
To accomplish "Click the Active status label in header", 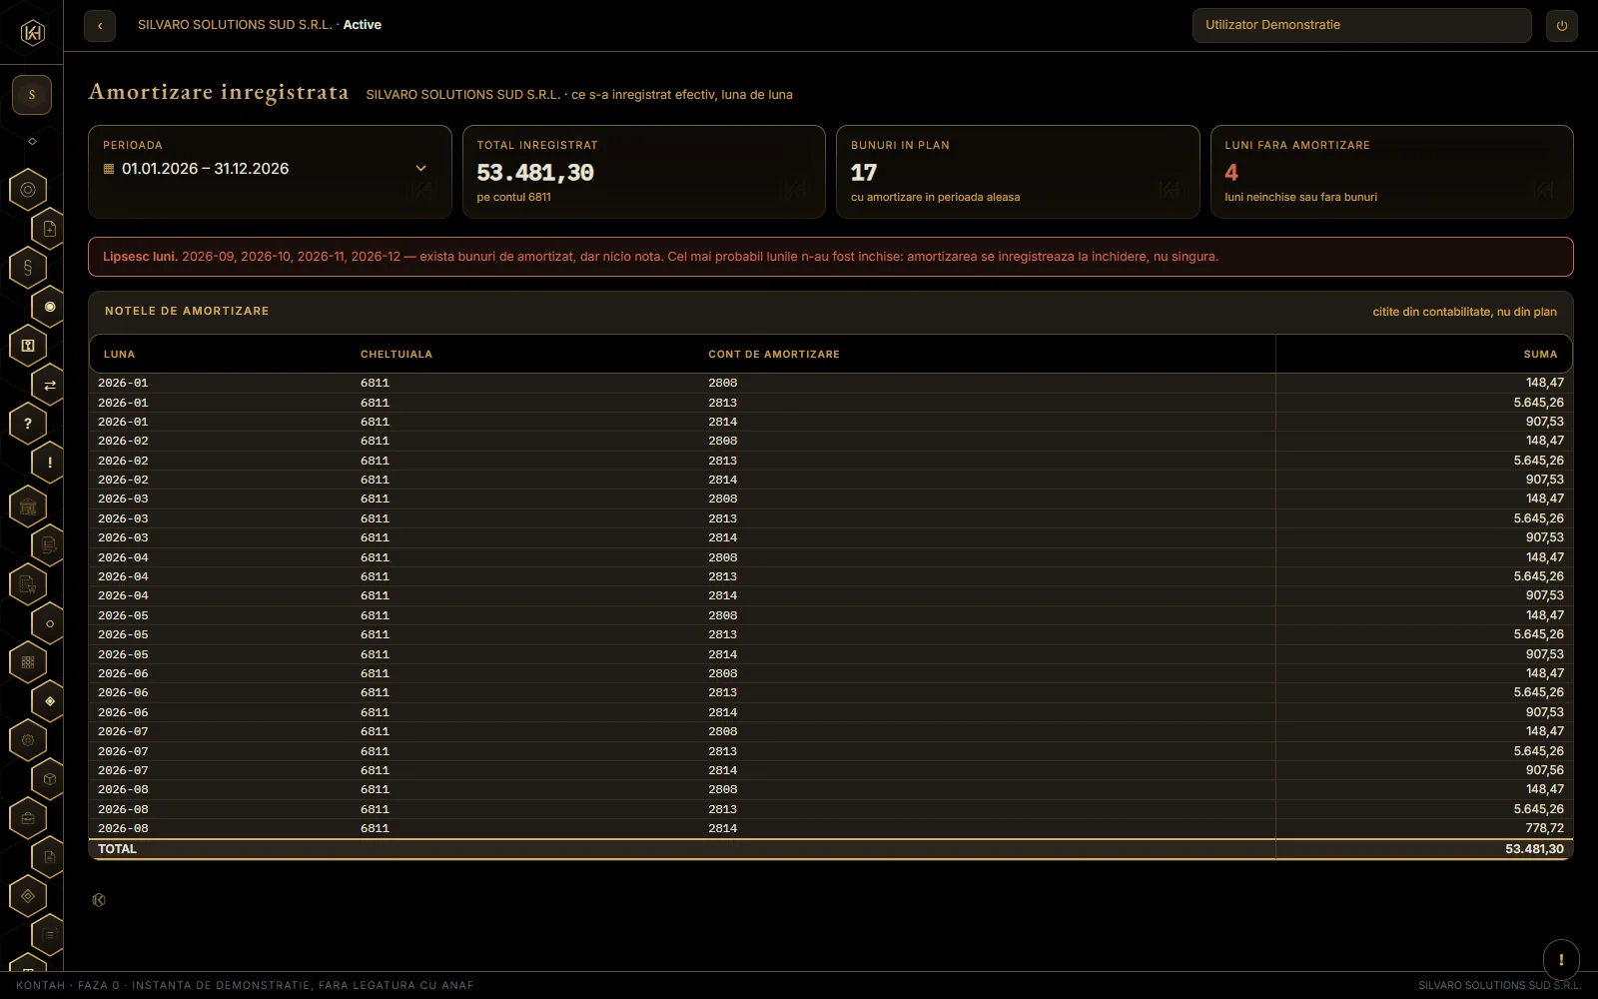I will coord(363,25).
